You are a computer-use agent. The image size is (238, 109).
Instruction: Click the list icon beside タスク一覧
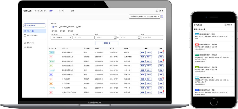(25, 31)
